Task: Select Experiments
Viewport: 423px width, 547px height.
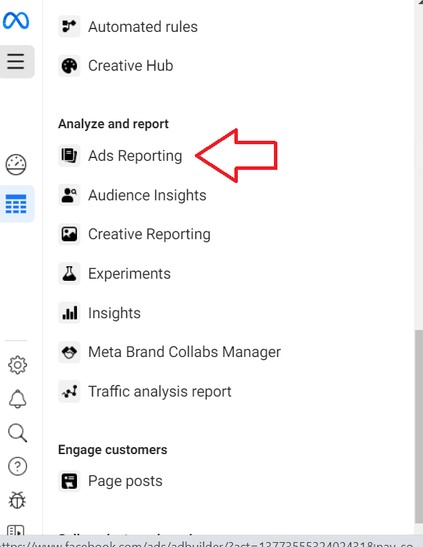Action: [x=130, y=273]
